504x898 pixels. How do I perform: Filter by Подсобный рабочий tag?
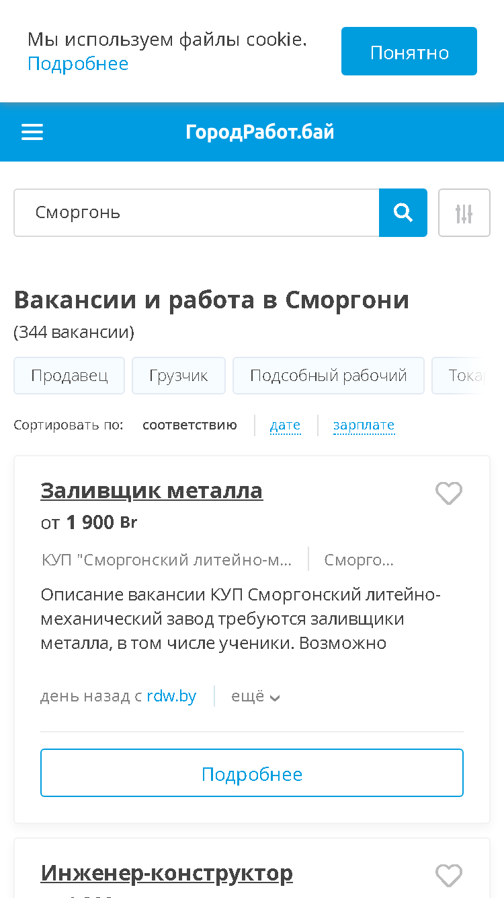tap(329, 376)
